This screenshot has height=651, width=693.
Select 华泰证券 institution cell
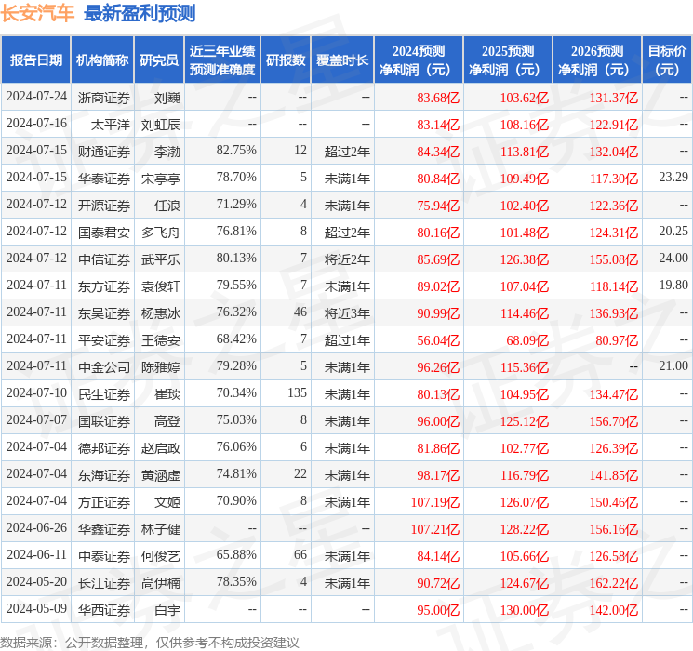tap(104, 179)
